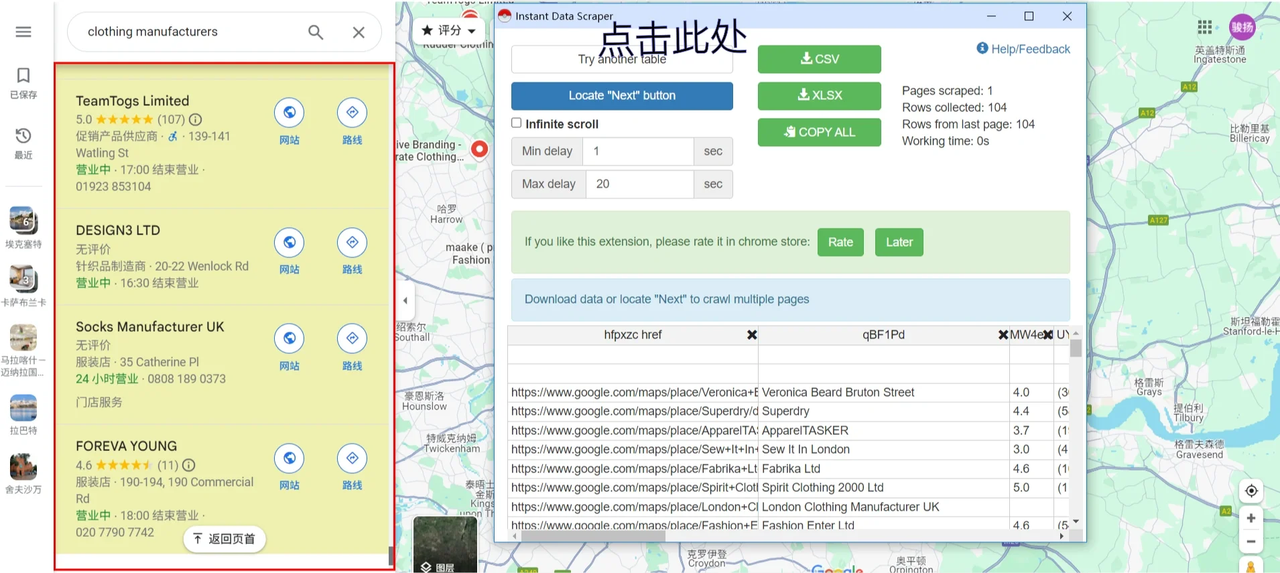This screenshot has height=573, width=1280.
Task: Click the back to top button
Action: tap(225, 539)
